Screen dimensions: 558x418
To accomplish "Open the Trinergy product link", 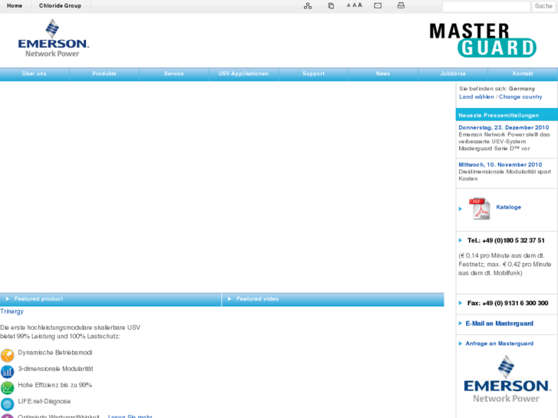I will tap(12, 311).
